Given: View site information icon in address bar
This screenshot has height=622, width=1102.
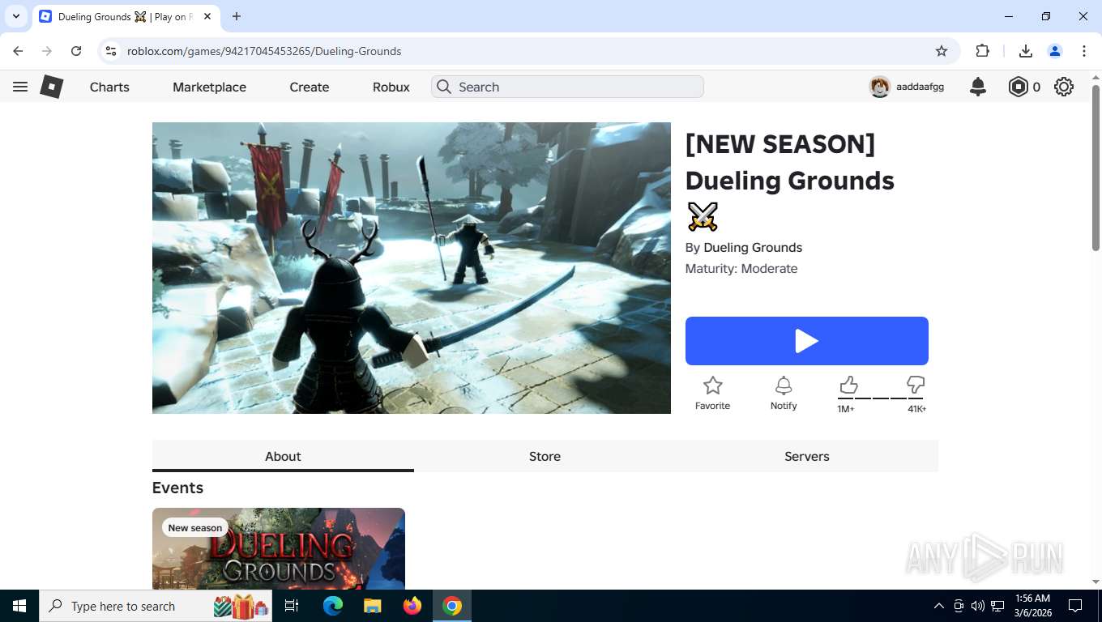Looking at the screenshot, I should 112,51.
